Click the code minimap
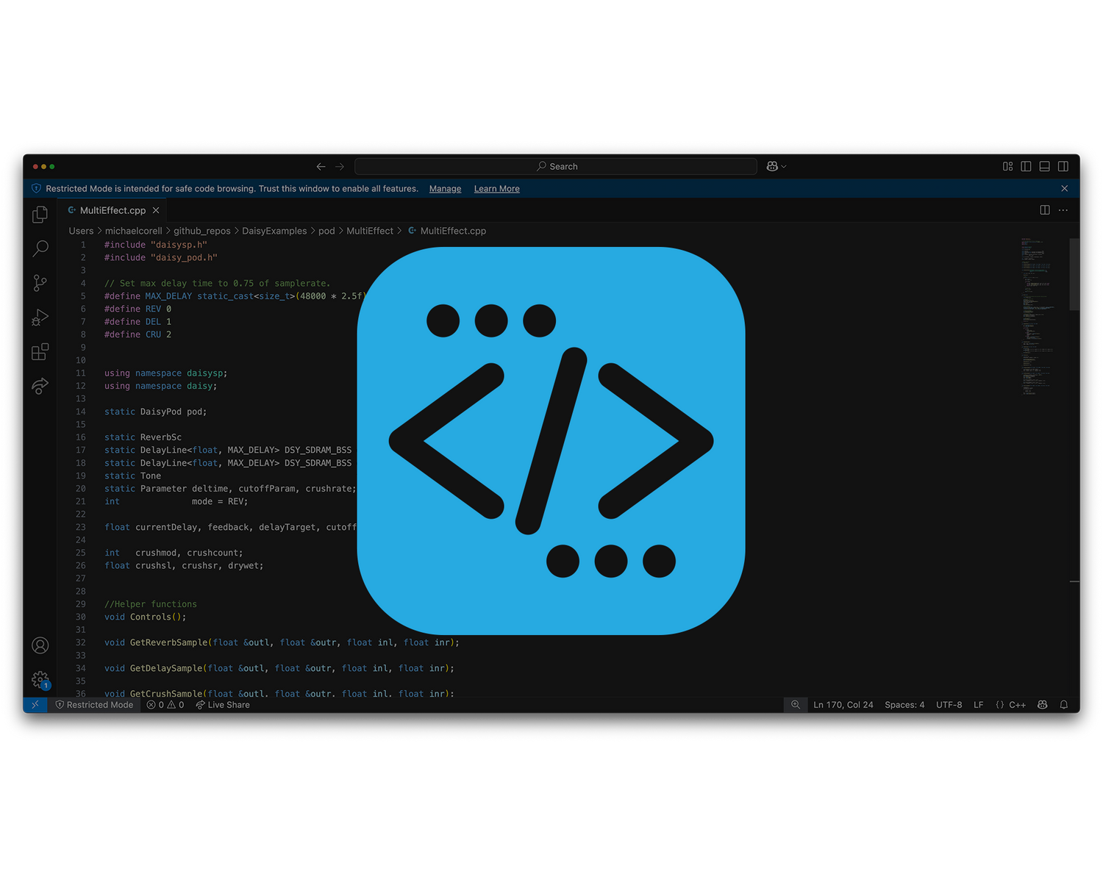Screen dimensions: 1103x882 pos(1037,316)
